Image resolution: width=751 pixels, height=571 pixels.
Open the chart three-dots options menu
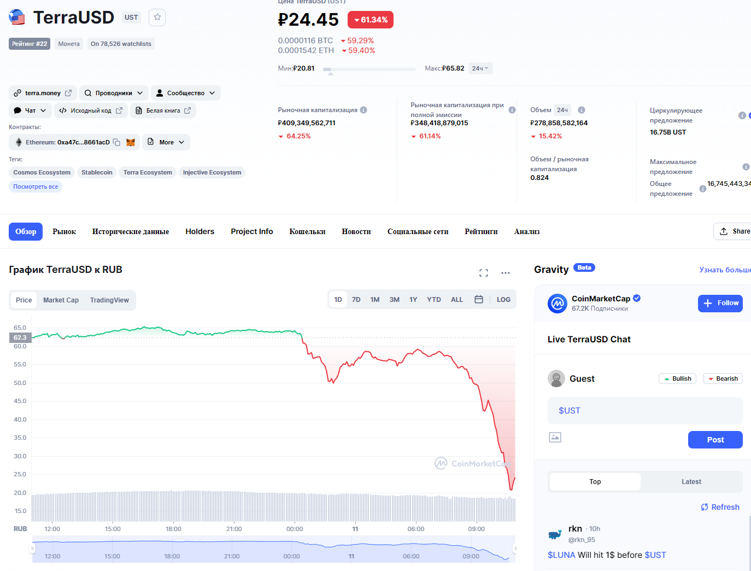(506, 272)
